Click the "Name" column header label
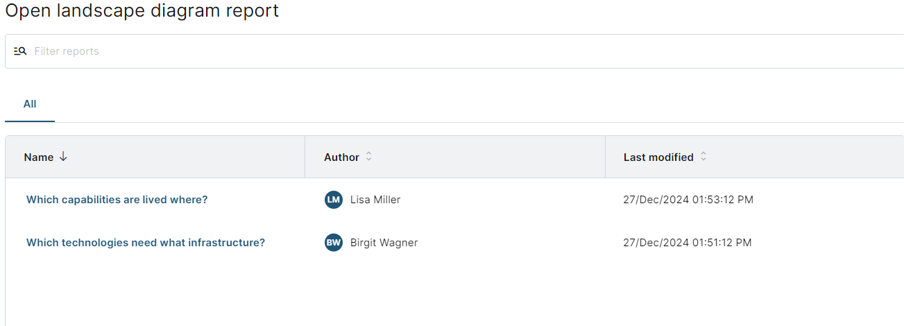This screenshot has width=904, height=326. coord(39,157)
